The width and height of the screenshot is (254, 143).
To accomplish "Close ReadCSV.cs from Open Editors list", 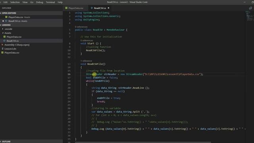I will click(x=3, y=21).
